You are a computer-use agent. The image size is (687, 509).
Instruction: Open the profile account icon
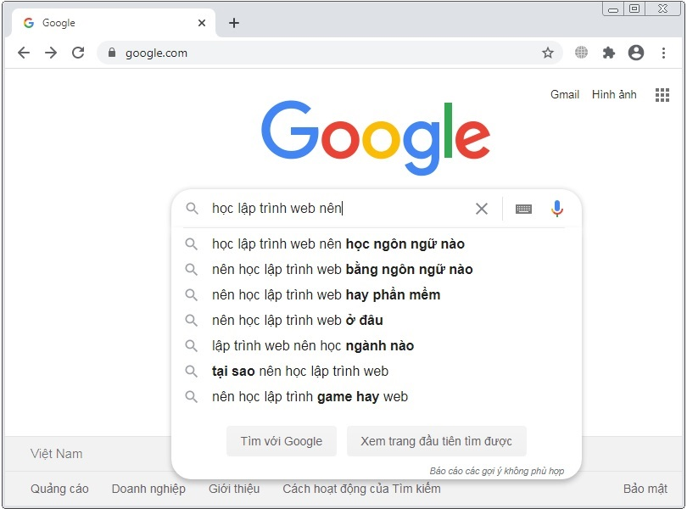pyautogui.click(x=636, y=53)
